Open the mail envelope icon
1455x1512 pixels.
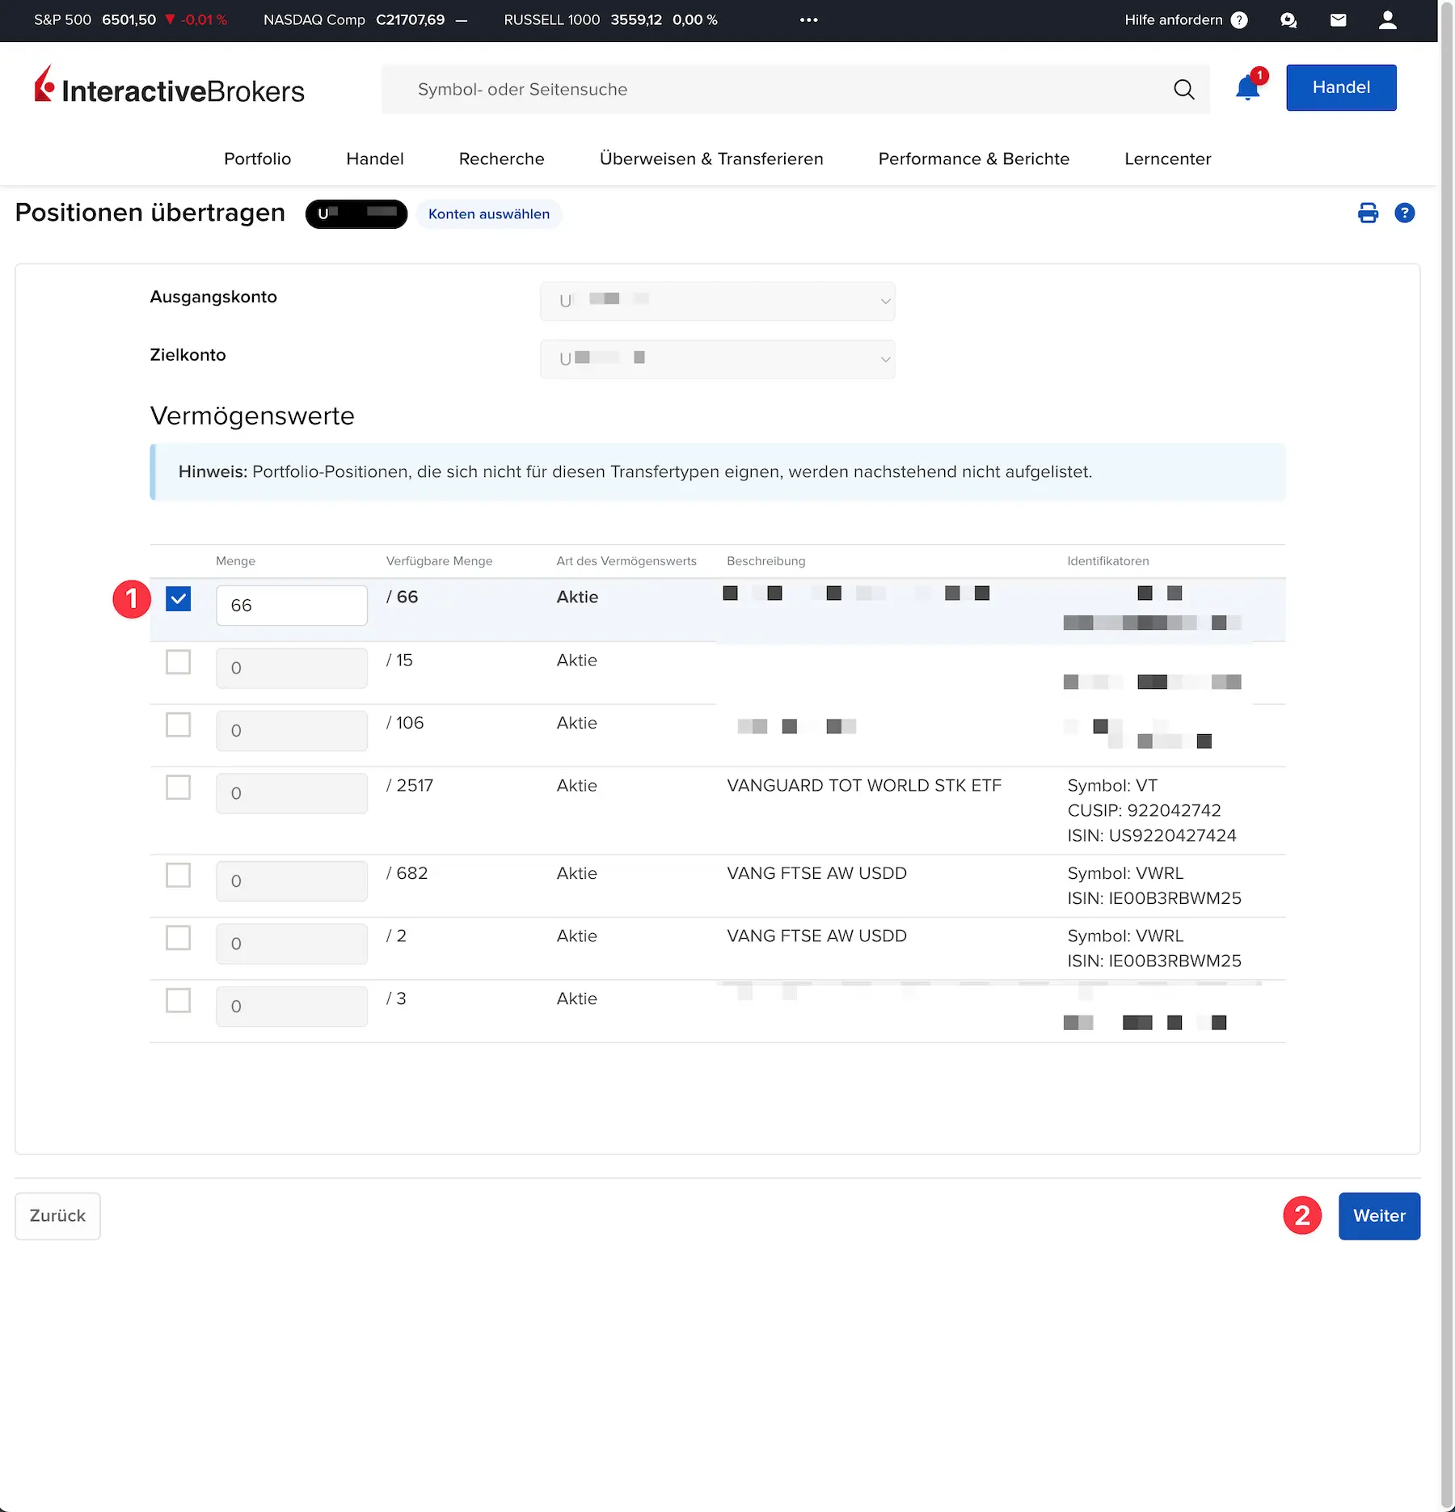(1339, 20)
